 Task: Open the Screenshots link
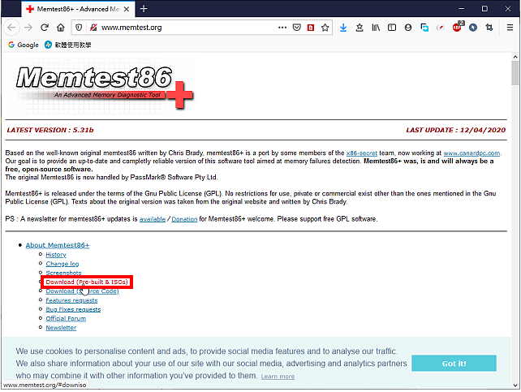pyautogui.click(x=63, y=273)
